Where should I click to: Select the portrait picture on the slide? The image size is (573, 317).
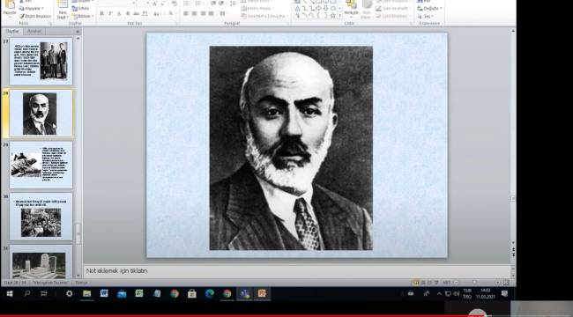[x=291, y=148]
